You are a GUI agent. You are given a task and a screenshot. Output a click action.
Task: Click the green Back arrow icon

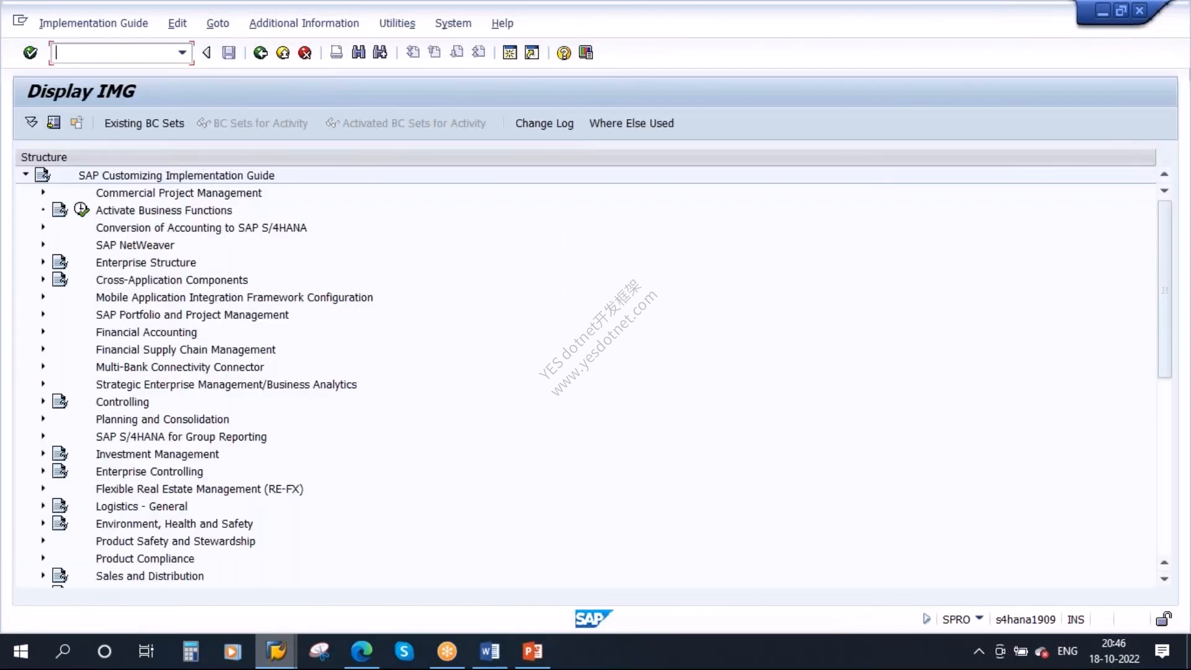click(261, 53)
